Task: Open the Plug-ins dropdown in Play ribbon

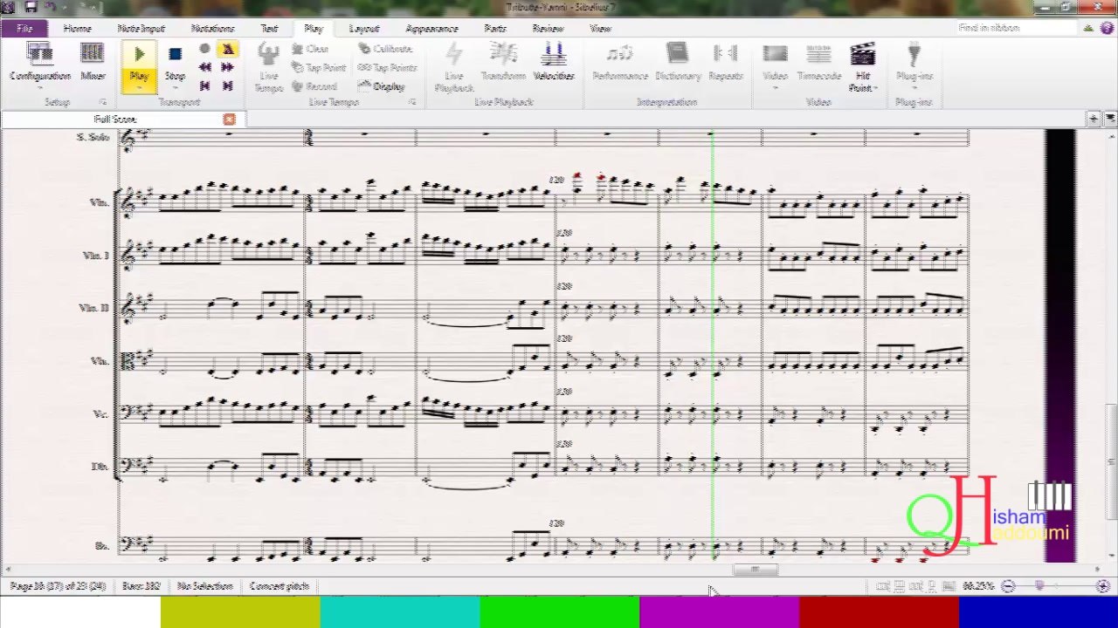Action: 914,66
